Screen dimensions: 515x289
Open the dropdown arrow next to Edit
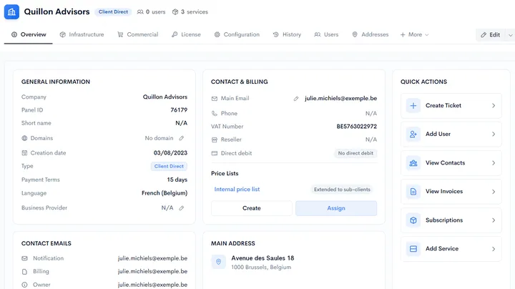point(511,35)
